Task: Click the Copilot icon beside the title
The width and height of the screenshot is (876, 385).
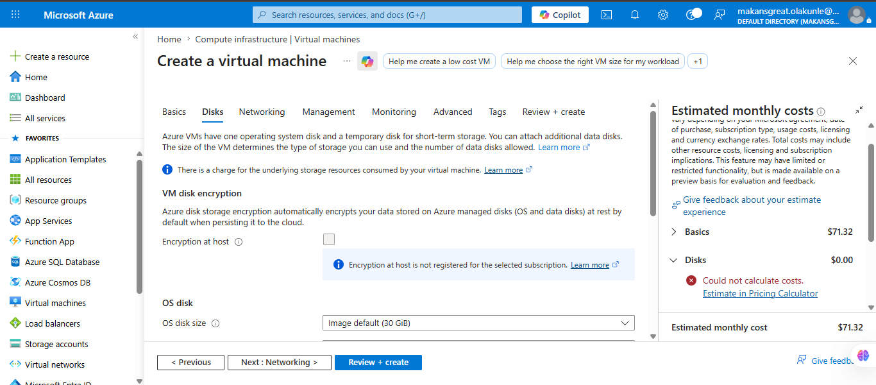Action: 367,61
